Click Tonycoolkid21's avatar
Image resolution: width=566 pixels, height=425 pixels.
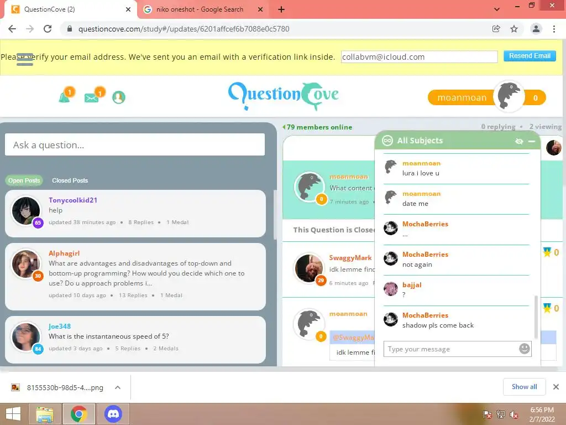pyautogui.click(x=26, y=211)
